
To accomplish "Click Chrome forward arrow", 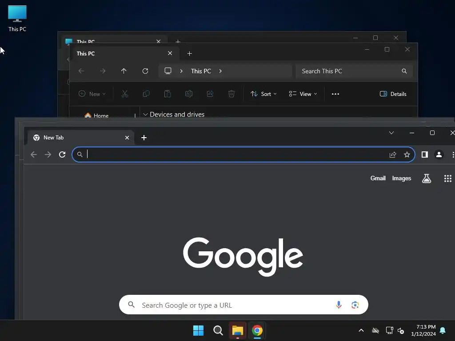I will pos(48,155).
